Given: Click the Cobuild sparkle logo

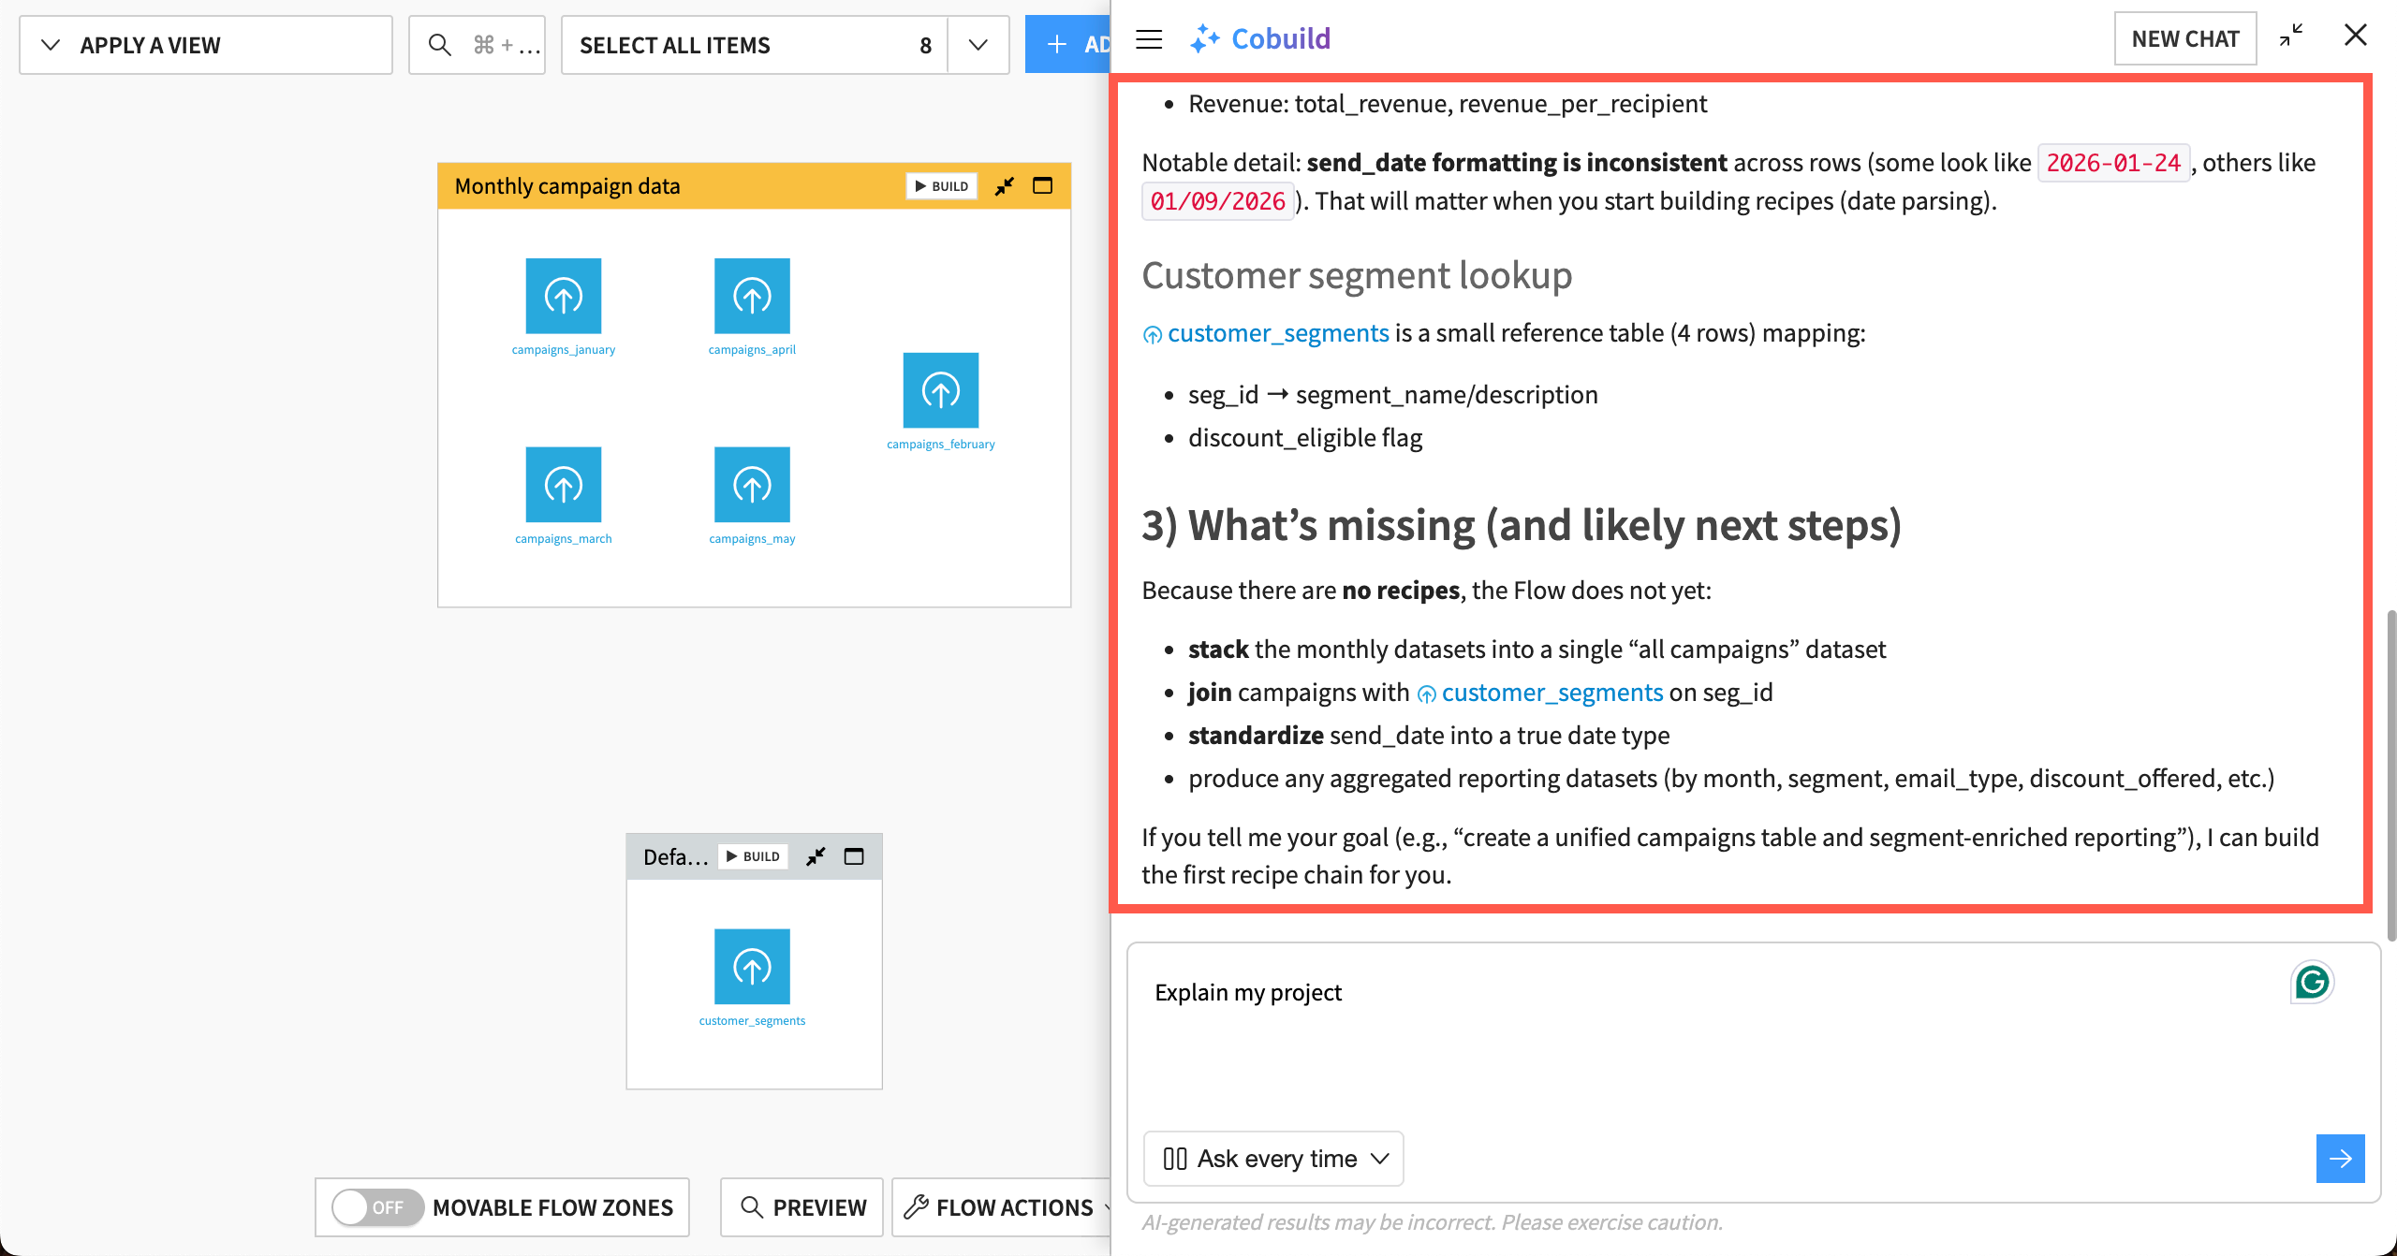Looking at the screenshot, I should (1204, 38).
